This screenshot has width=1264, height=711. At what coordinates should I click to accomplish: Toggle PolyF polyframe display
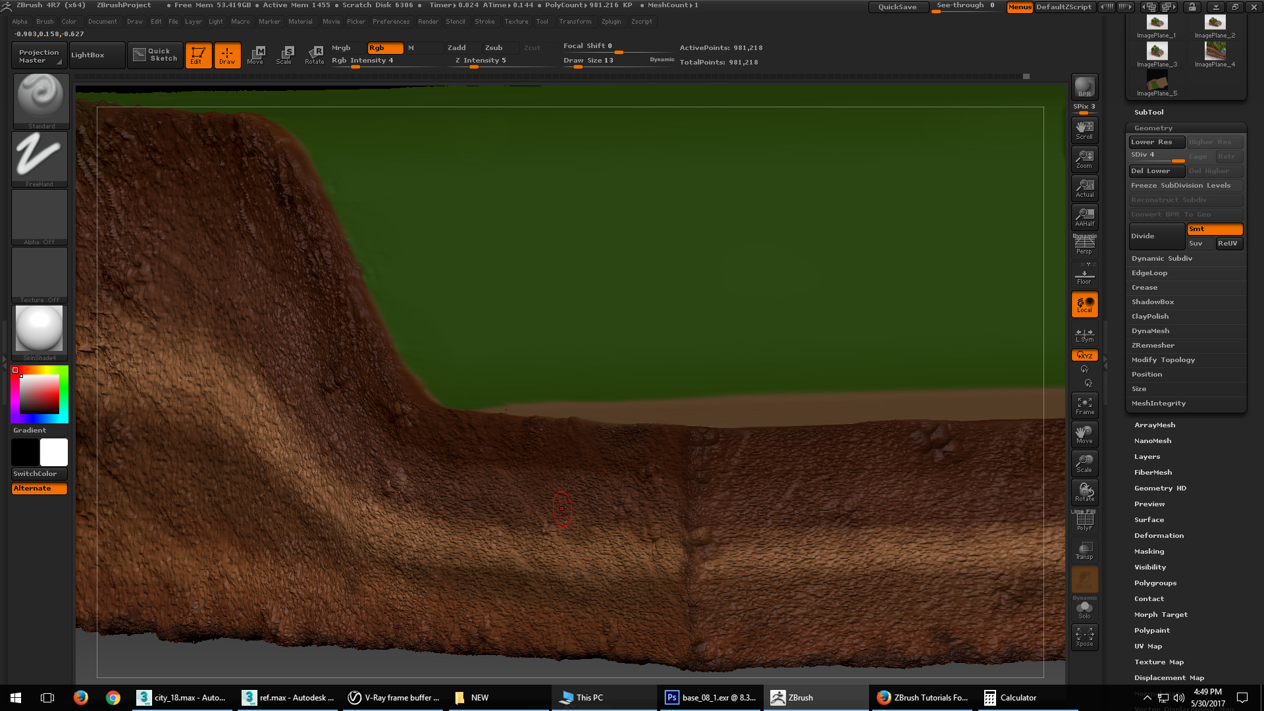pyautogui.click(x=1084, y=521)
